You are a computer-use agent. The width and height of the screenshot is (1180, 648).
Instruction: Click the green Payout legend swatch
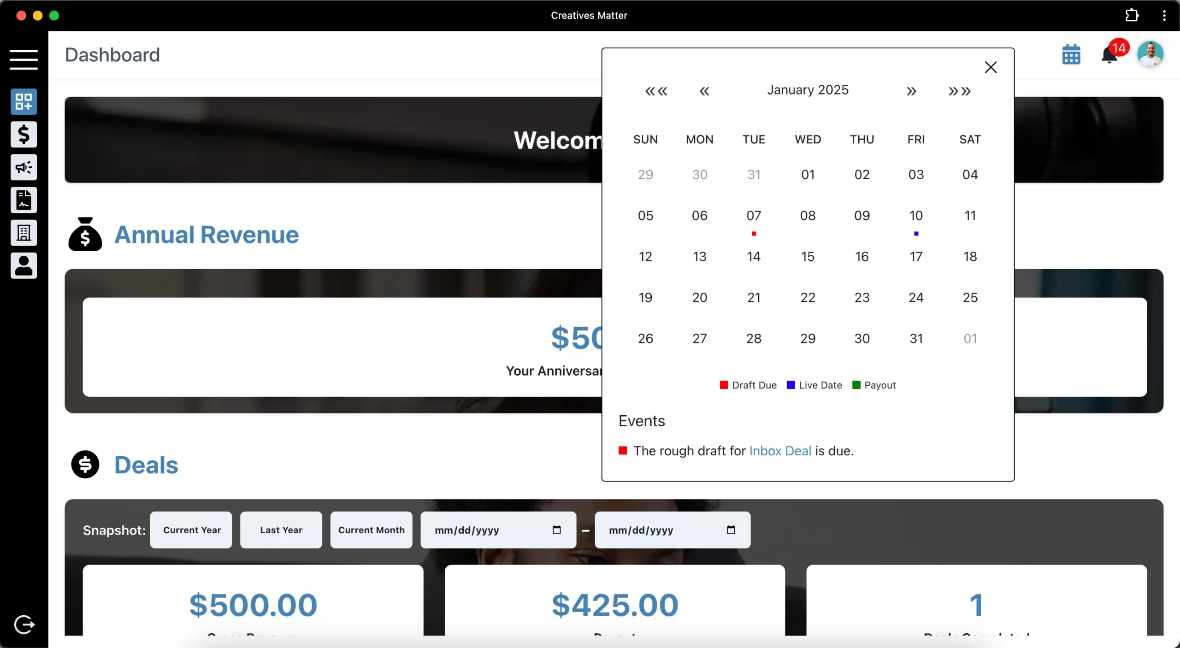click(x=856, y=385)
